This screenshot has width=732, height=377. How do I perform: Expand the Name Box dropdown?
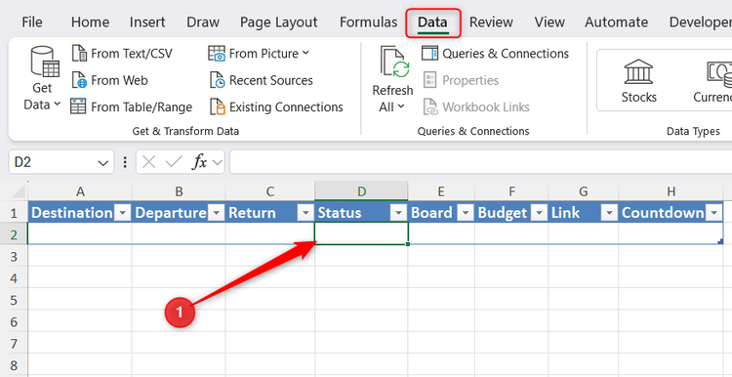pos(103,162)
